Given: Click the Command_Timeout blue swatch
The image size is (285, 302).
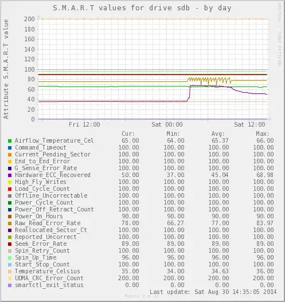Looking at the screenshot, I should click(x=10, y=148).
